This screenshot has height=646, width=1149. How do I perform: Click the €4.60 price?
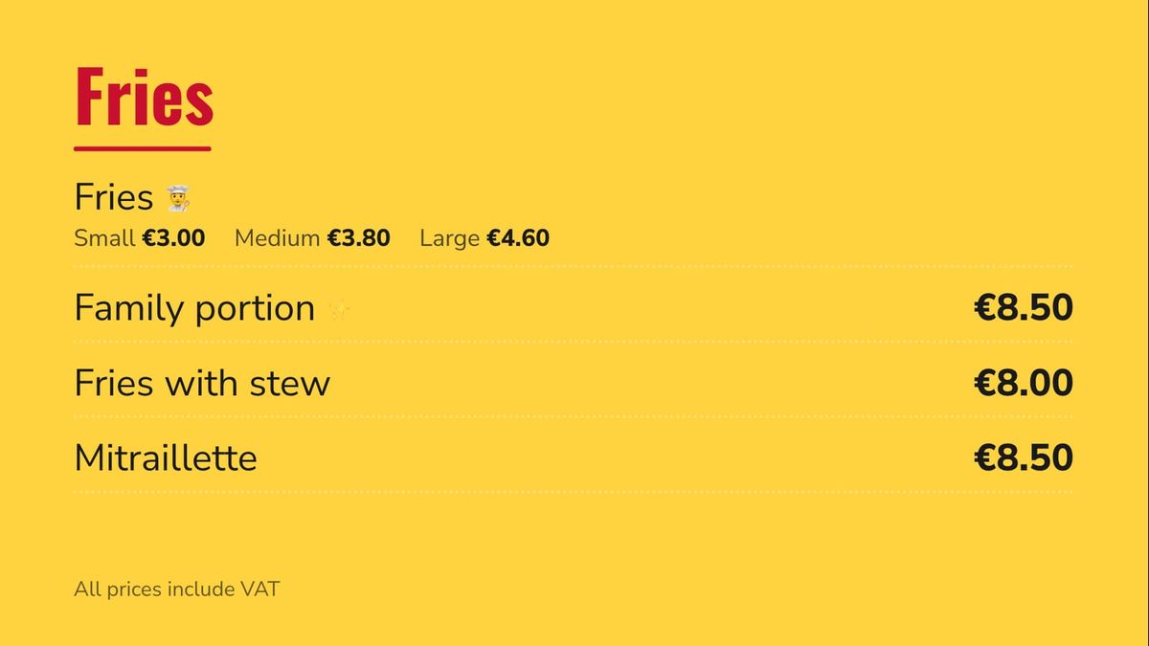tap(518, 237)
